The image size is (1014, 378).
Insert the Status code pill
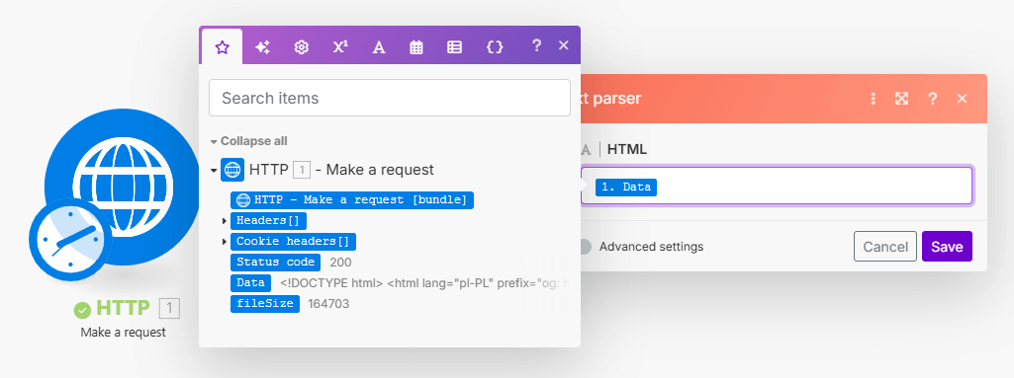coord(275,262)
